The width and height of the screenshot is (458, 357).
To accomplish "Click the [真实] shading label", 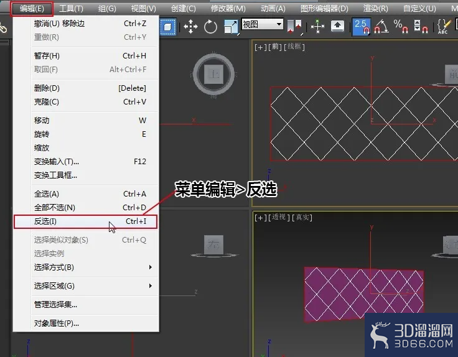I will 302,218.
